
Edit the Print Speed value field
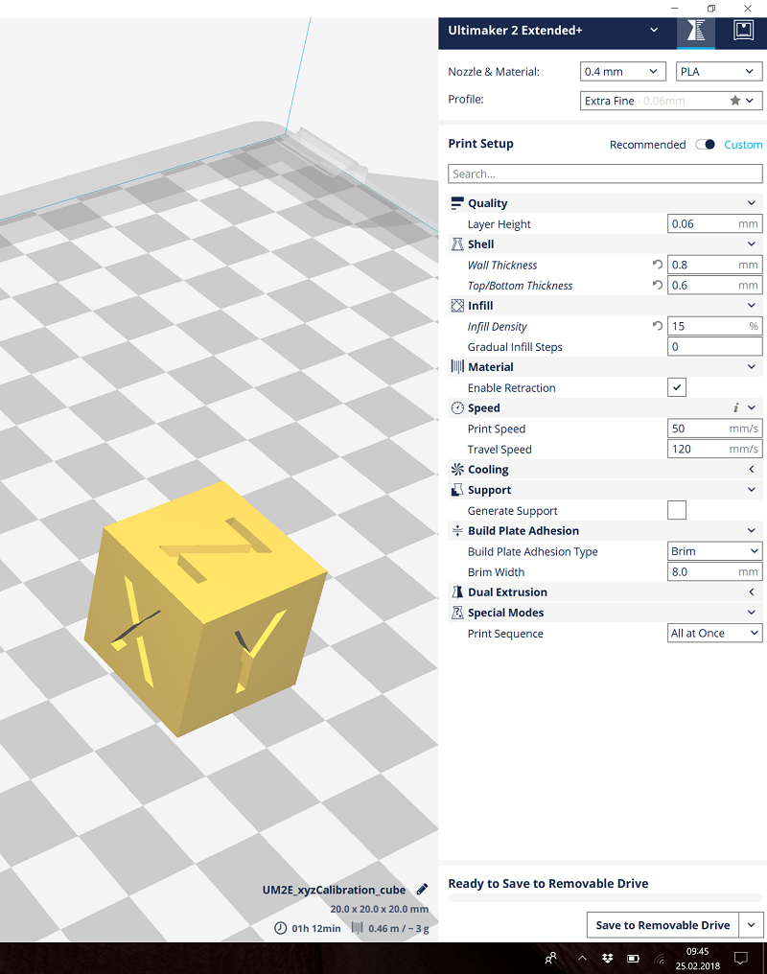[x=715, y=429]
